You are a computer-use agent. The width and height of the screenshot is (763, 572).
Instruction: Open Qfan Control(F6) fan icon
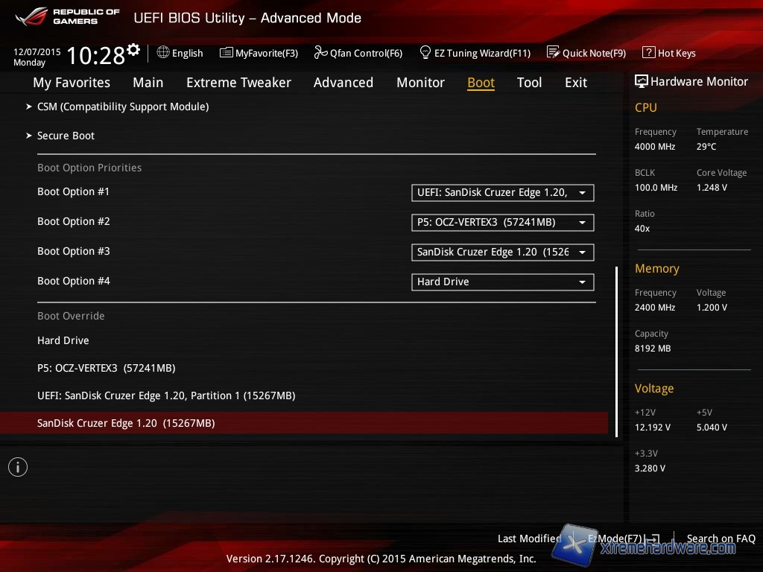point(321,53)
